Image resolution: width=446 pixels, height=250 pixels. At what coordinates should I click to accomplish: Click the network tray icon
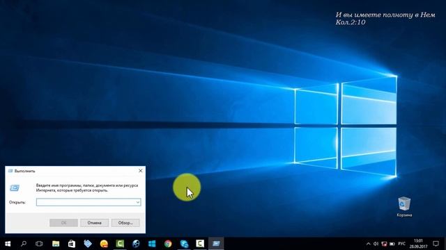[384, 244]
